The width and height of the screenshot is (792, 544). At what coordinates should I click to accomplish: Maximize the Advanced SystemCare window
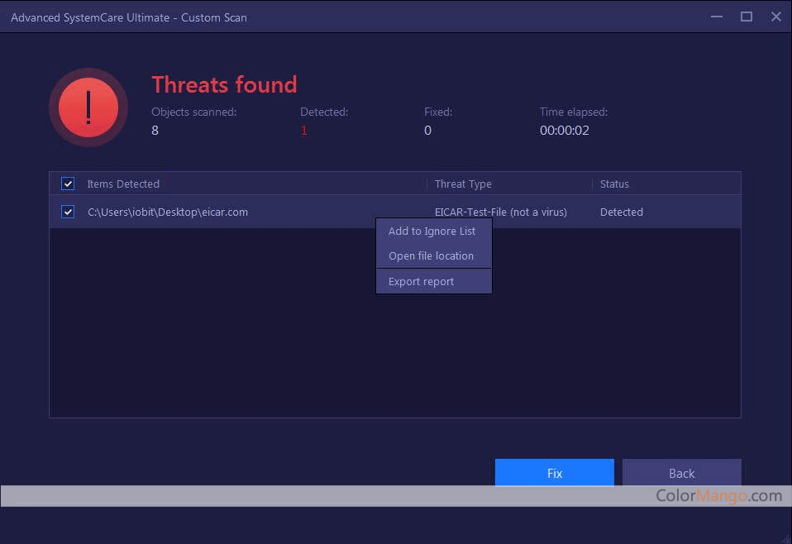pyautogui.click(x=746, y=17)
